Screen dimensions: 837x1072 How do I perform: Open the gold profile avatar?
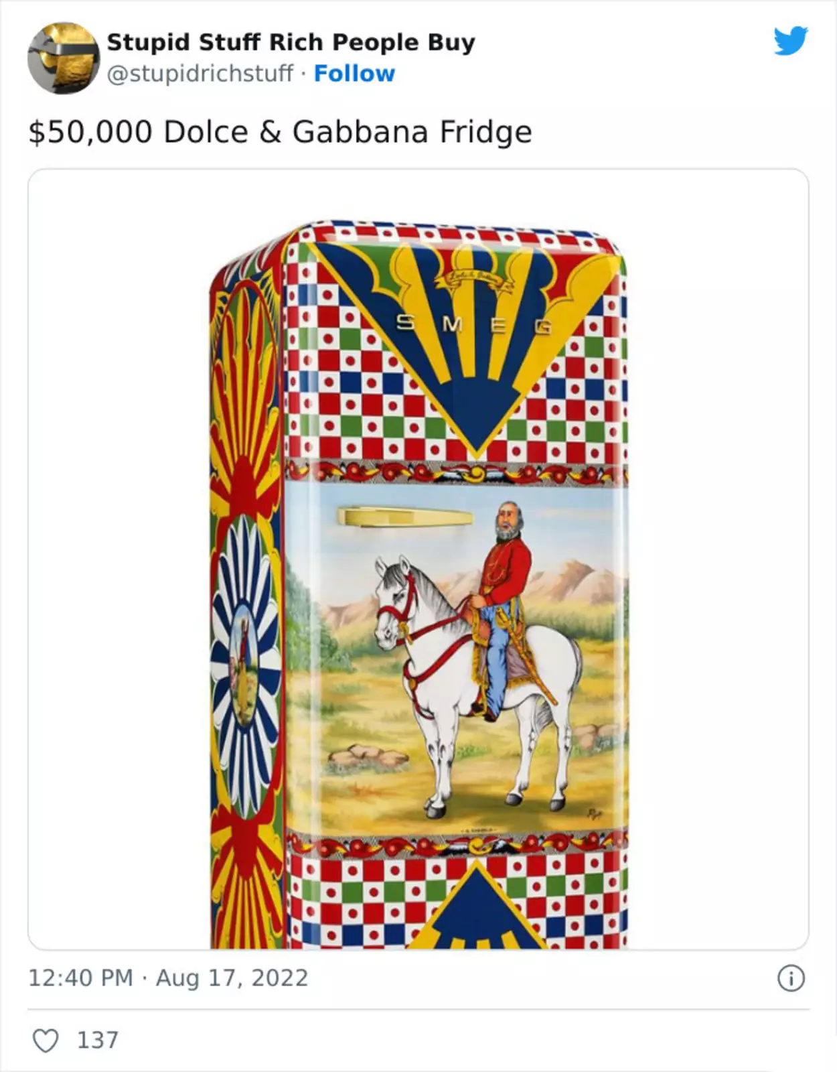tap(64, 58)
